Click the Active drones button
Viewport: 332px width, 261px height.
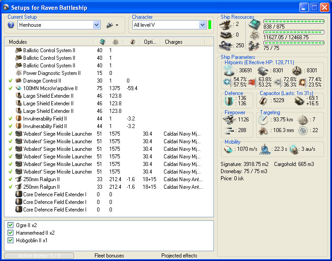(x=39, y=256)
